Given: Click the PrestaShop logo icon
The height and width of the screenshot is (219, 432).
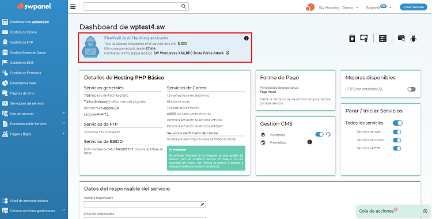Looking at the screenshot, I should click(x=263, y=142).
